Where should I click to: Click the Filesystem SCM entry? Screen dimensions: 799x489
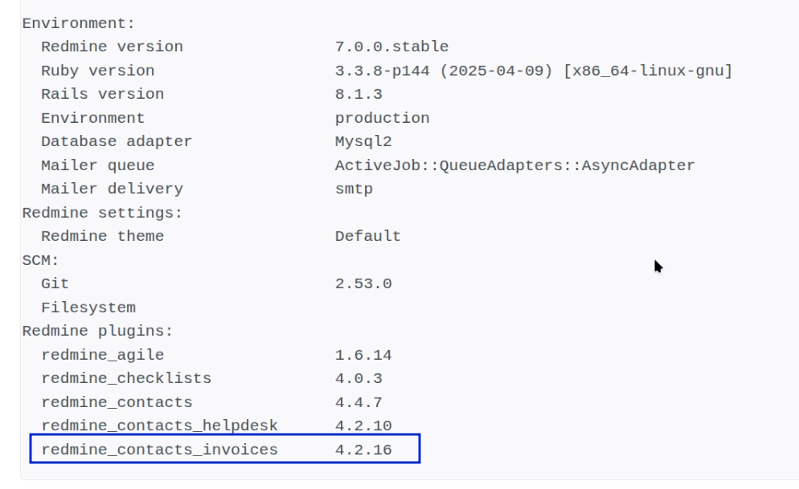88,308
